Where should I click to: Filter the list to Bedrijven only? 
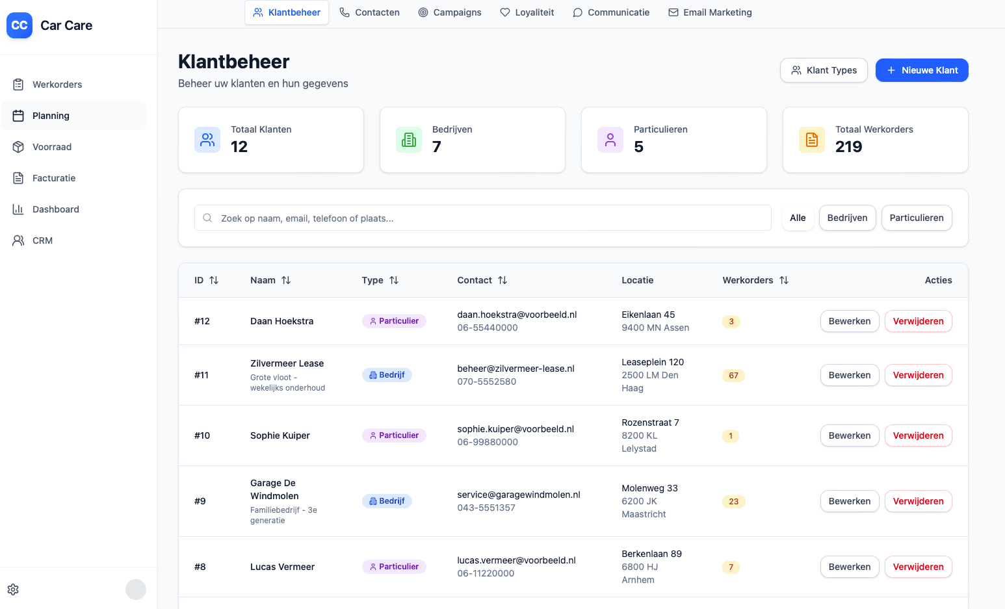coord(847,218)
